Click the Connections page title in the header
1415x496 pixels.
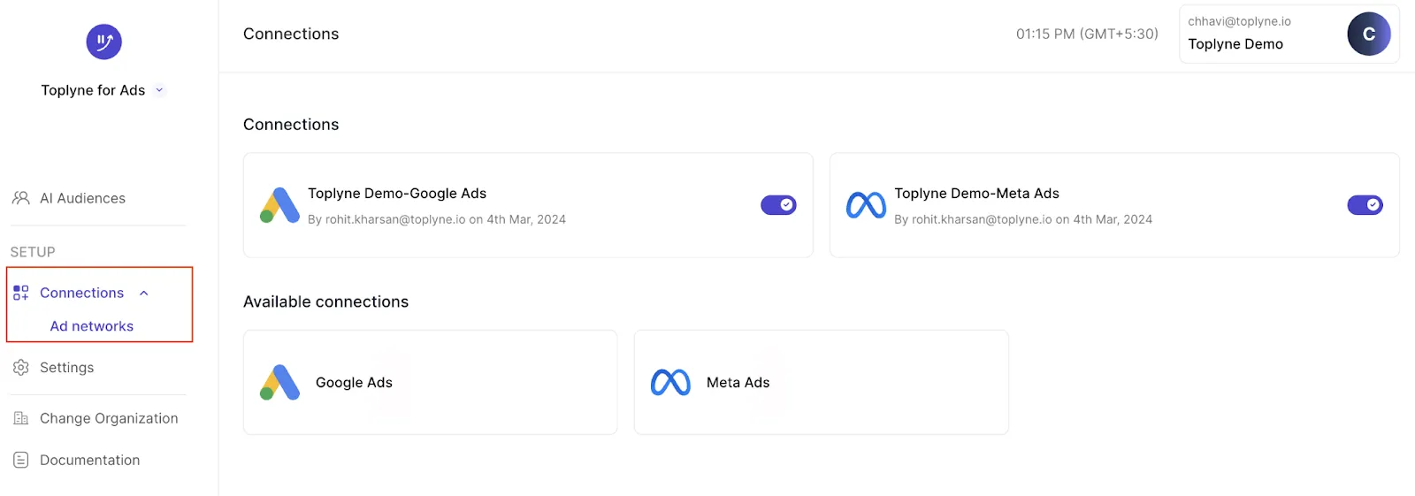(291, 34)
